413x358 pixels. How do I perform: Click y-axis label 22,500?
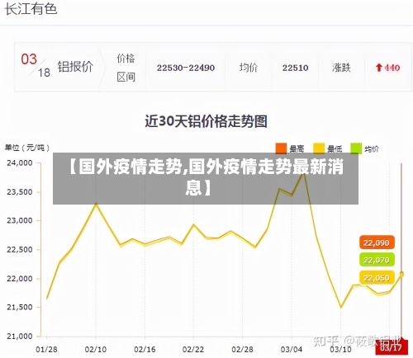coord(20,250)
